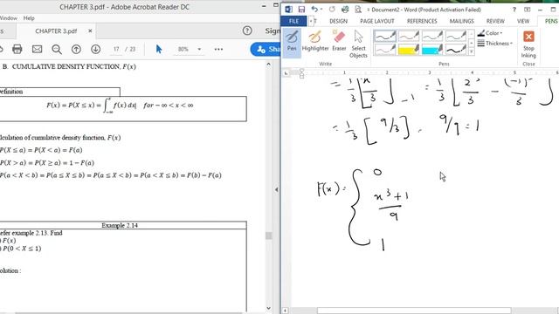
Task: Open Acrobat zoom level dropdown
Action: coord(199,49)
